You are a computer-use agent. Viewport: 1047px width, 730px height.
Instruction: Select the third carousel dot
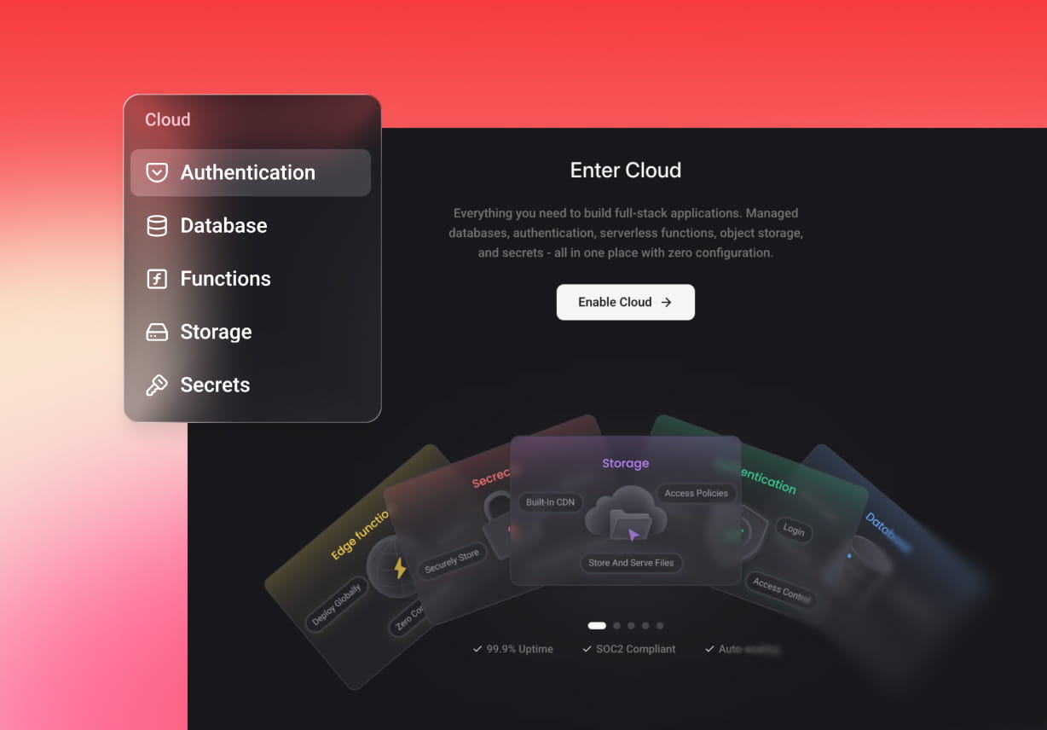pyautogui.click(x=631, y=625)
